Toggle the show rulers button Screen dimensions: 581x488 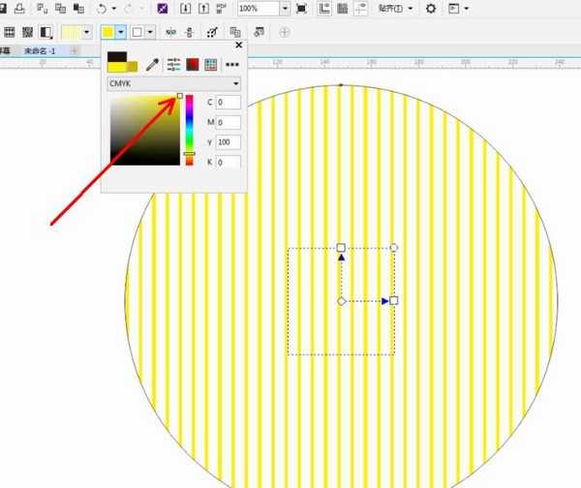tap(324, 9)
